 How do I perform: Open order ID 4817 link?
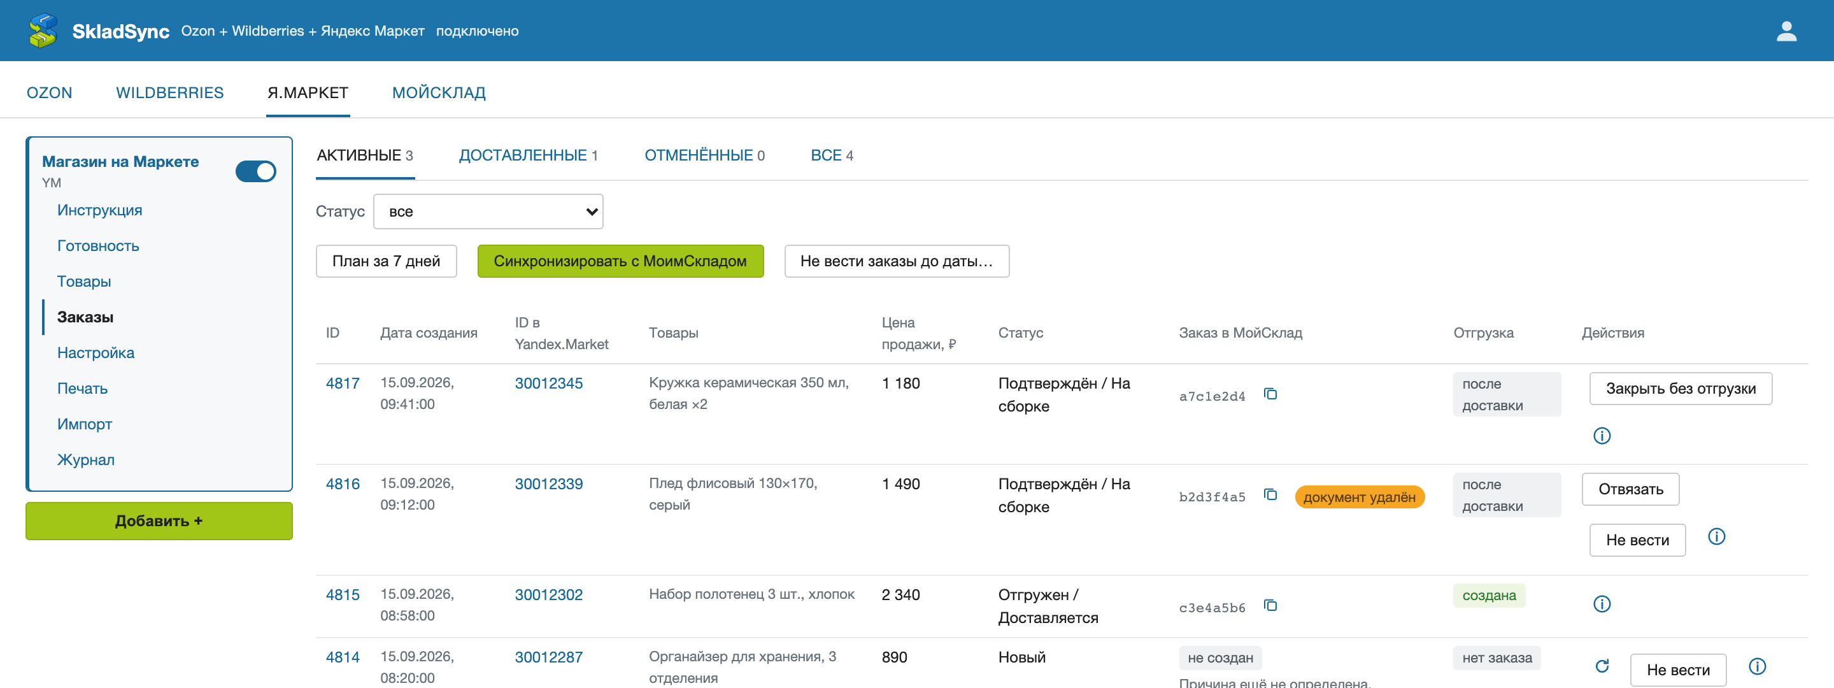(343, 383)
